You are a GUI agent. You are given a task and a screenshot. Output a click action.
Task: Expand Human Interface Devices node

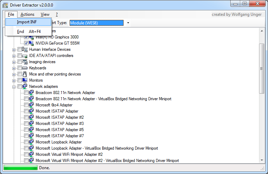[x=14, y=50]
